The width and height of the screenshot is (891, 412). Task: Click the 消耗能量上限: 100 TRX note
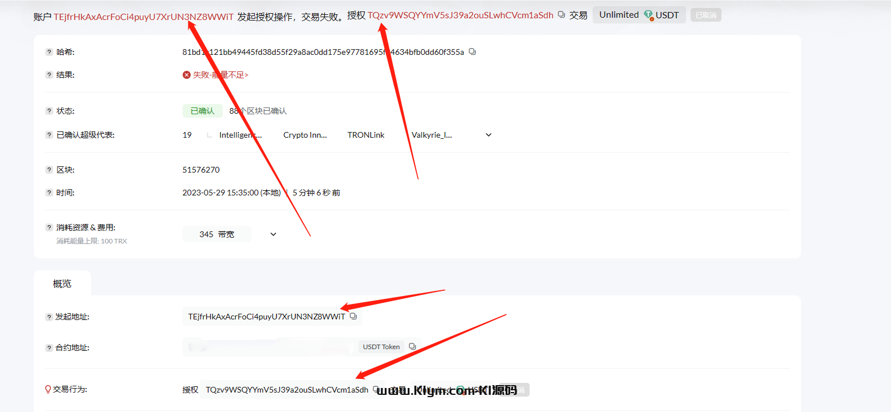[x=92, y=241]
